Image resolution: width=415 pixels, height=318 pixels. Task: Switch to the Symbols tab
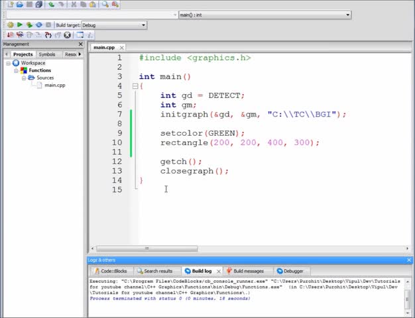[47, 54]
